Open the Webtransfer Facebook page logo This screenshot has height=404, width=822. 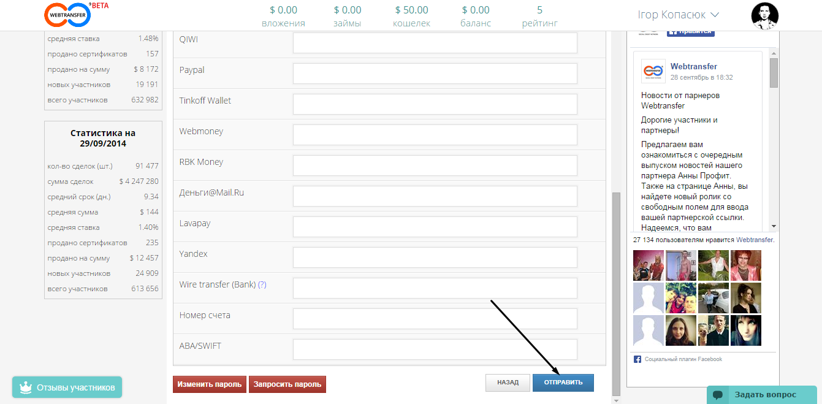coord(653,71)
